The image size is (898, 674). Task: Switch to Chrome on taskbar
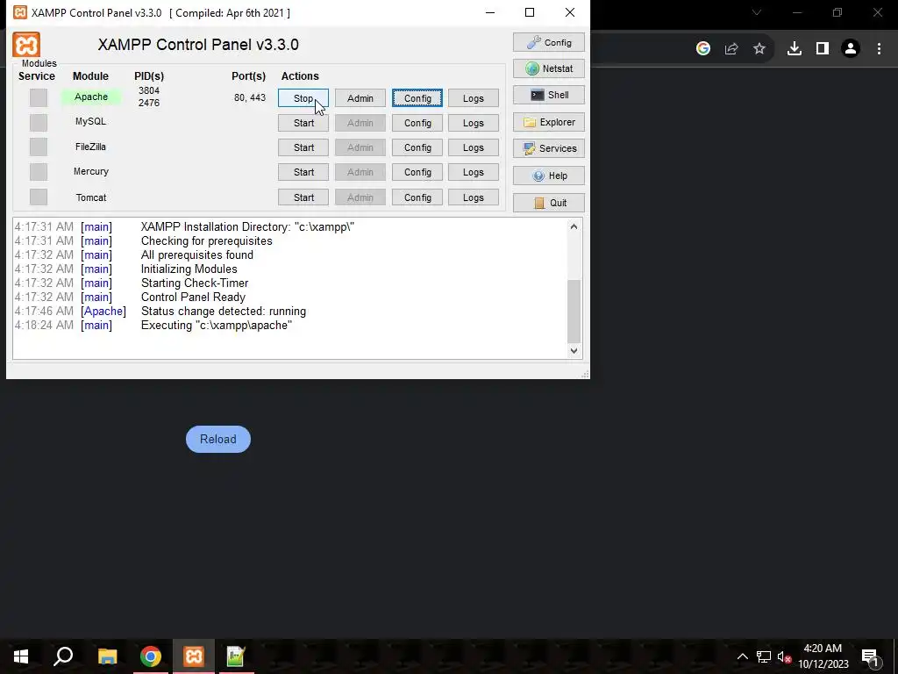(151, 656)
